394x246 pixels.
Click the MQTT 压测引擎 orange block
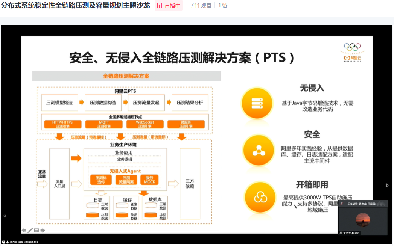coord(104,124)
